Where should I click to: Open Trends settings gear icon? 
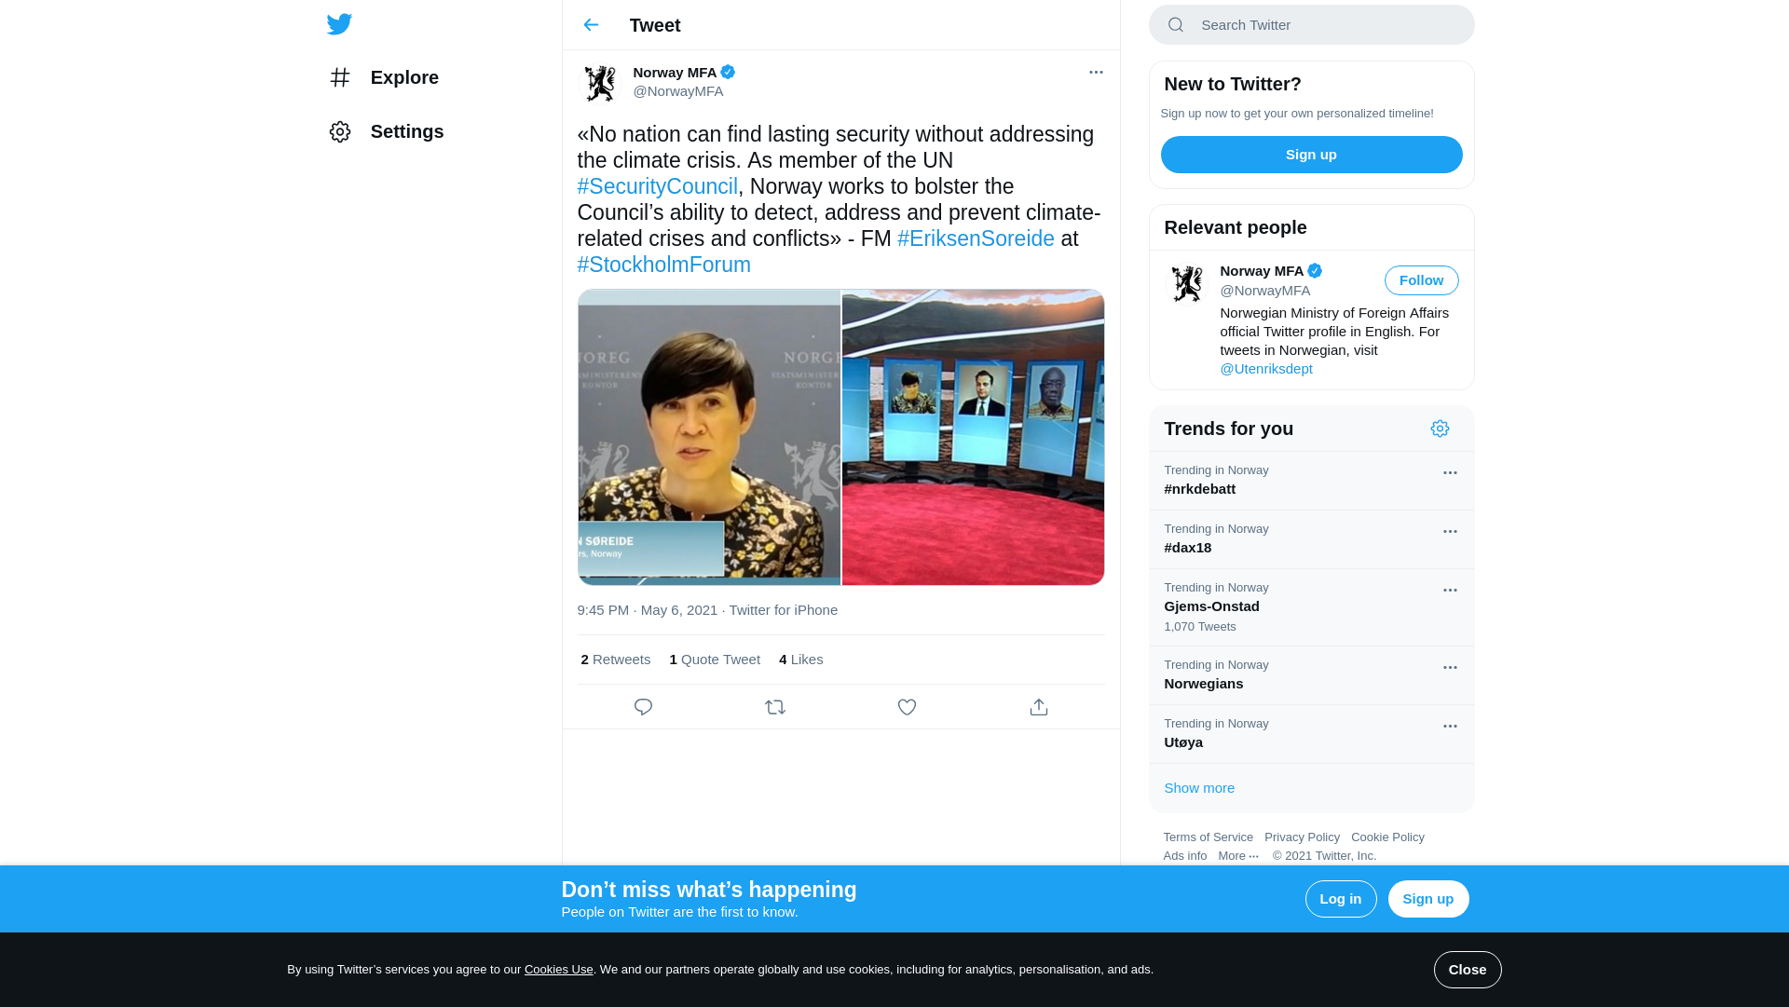coord(1440,429)
